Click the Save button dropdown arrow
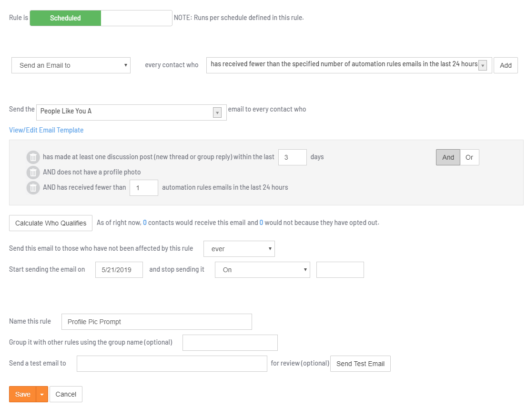The height and width of the screenshot is (408, 527). [42, 394]
